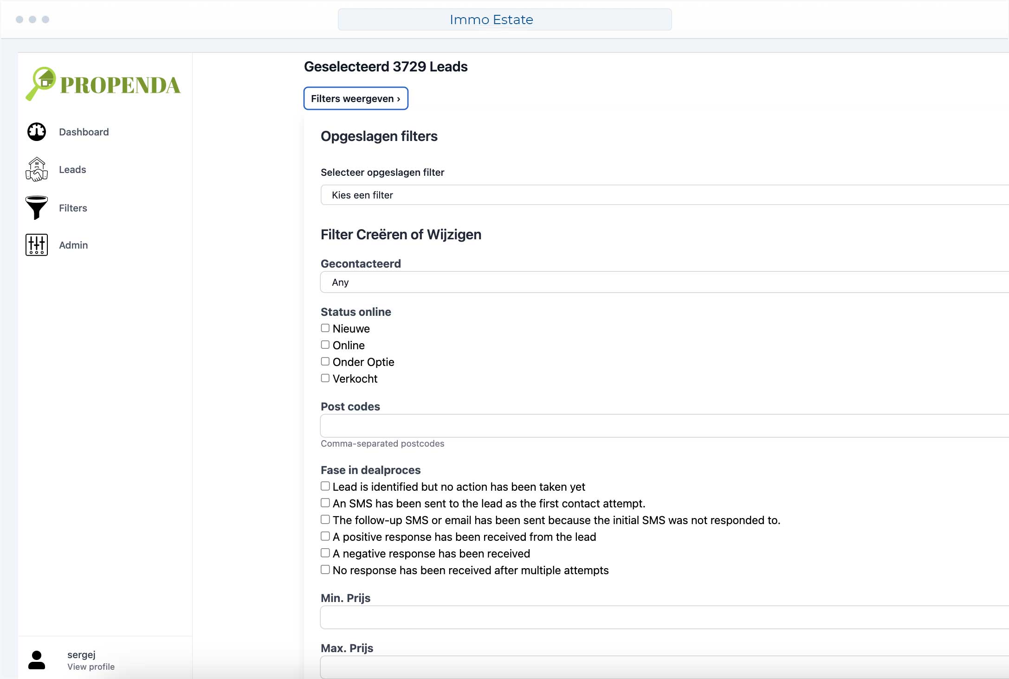
Task: Enable the Nieuwe status checkbox
Action: [325, 328]
